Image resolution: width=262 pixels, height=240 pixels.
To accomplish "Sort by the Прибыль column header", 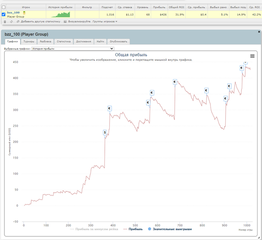I will pos(159,7).
